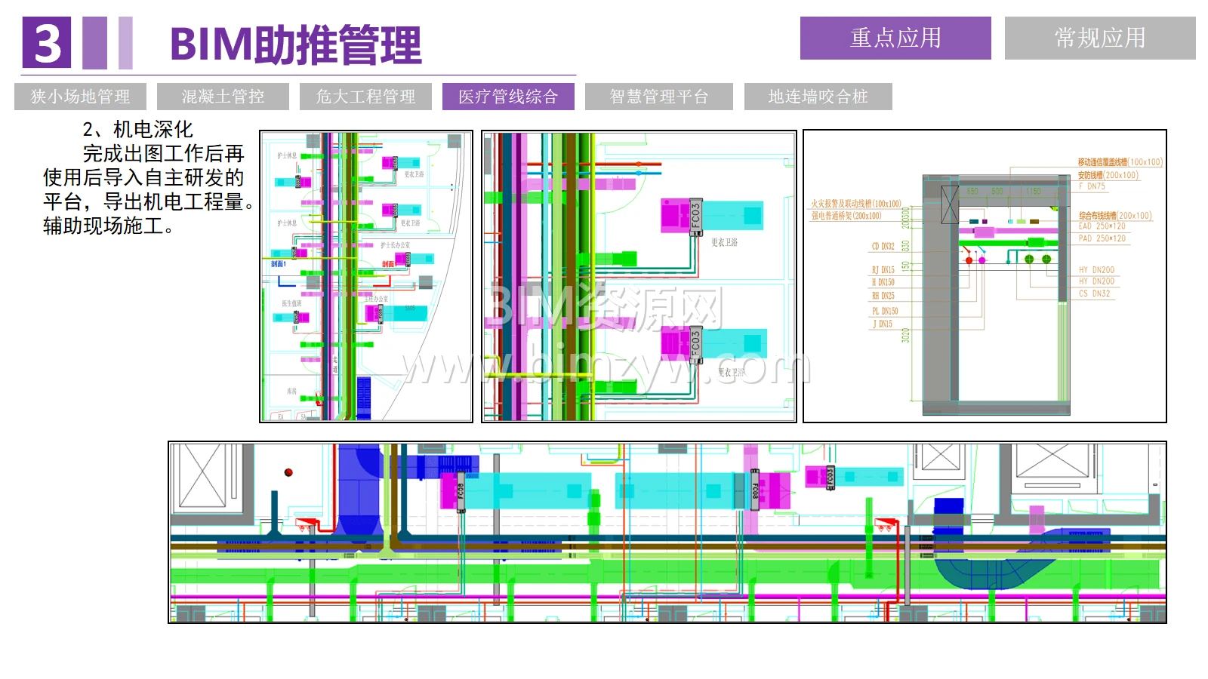Select the 狭小场地管理 tab
The width and height of the screenshot is (1208, 679).
pyautogui.click(x=80, y=97)
